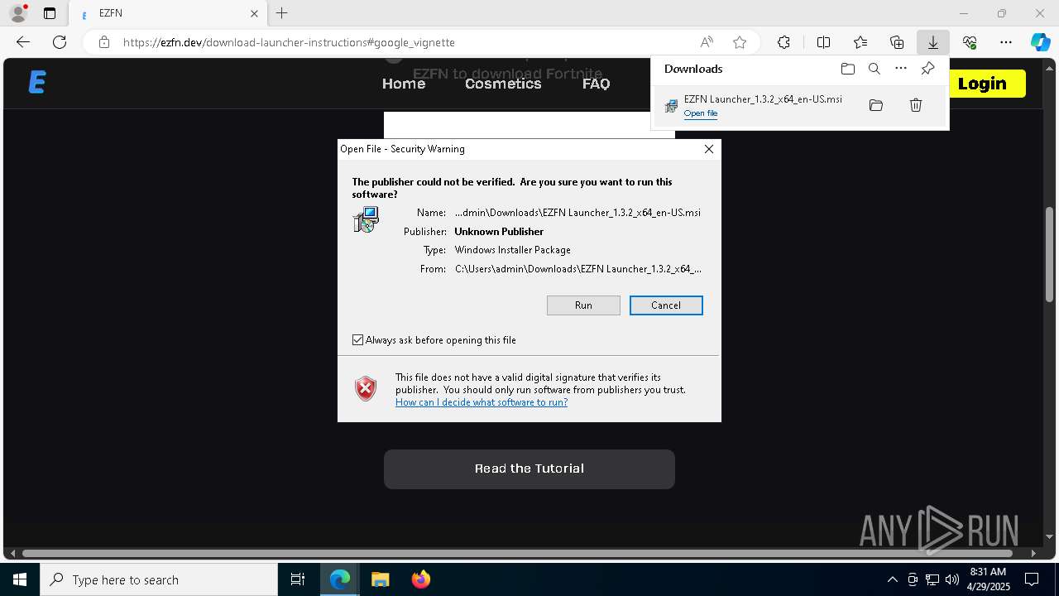The width and height of the screenshot is (1059, 596).
Task: Refresh the page with reload icon
Action: [x=60, y=42]
